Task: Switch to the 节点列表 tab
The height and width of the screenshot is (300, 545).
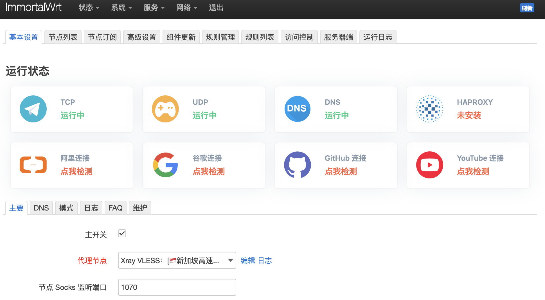Action: (x=63, y=37)
